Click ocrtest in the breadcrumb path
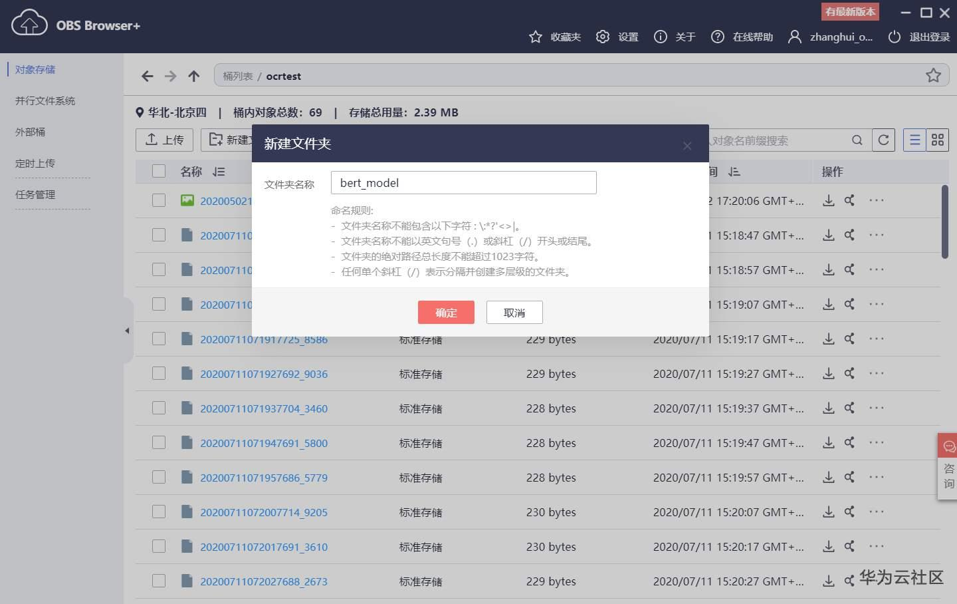957x604 pixels. pyautogui.click(x=283, y=76)
